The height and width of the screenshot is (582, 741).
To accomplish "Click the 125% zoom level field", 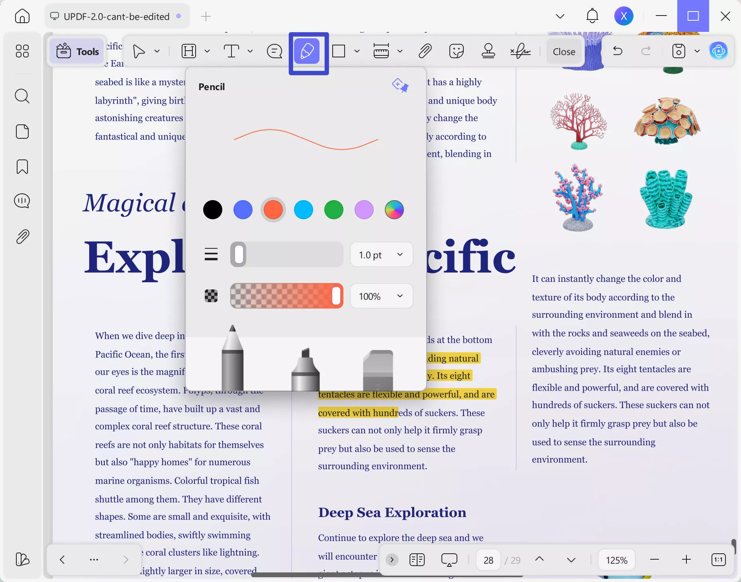I will pos(617,560).
